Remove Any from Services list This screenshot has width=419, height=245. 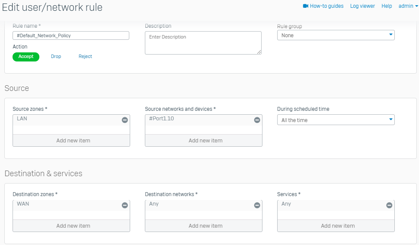point(389,205)
